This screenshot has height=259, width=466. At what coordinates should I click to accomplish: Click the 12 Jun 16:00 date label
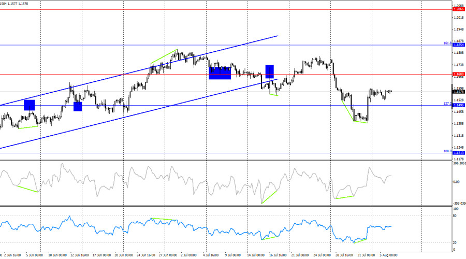pos(79,255)
